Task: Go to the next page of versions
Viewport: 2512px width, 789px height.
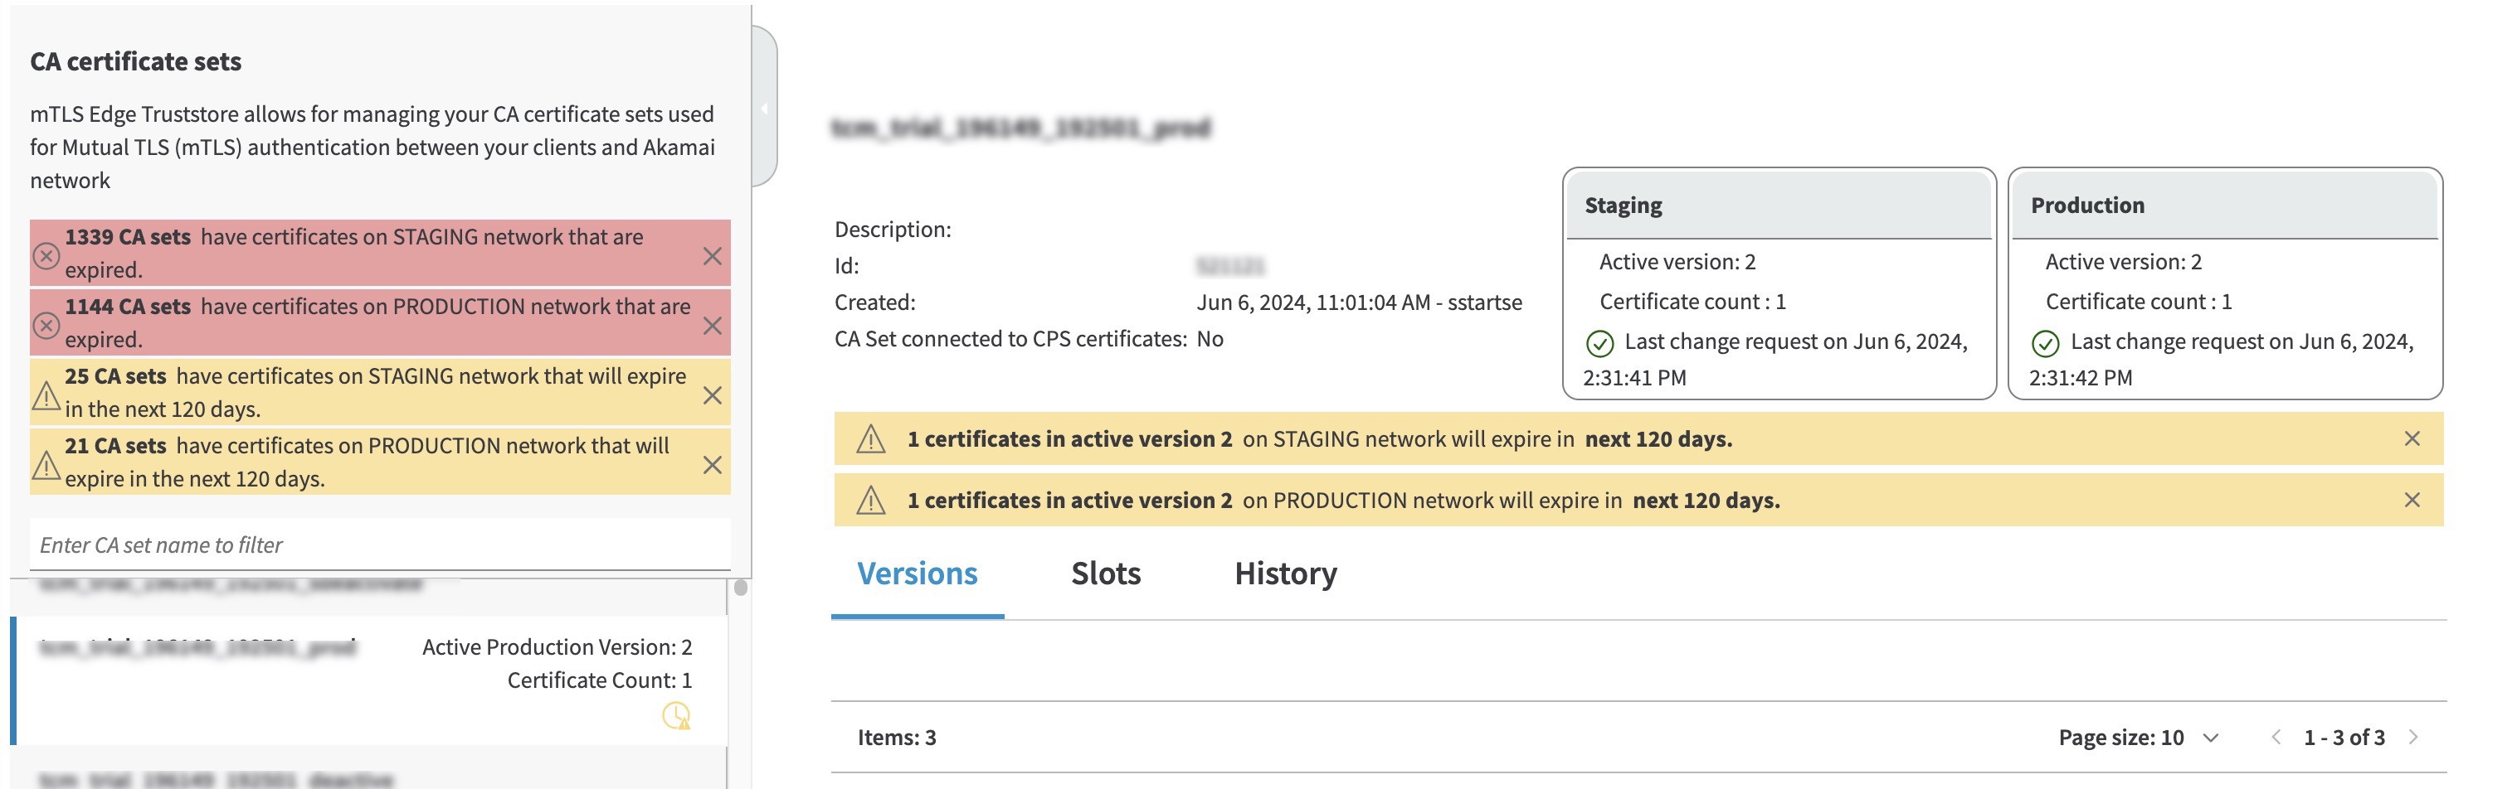Action: (x=2413, y=738)
